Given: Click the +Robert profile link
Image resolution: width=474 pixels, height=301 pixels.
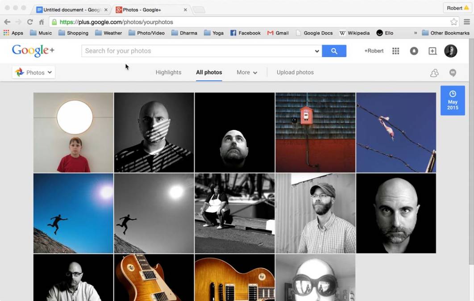Looking at the screenshot, I should click(374, 51).
